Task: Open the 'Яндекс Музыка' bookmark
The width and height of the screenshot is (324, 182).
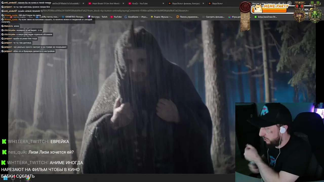Action: pos(161,17)
